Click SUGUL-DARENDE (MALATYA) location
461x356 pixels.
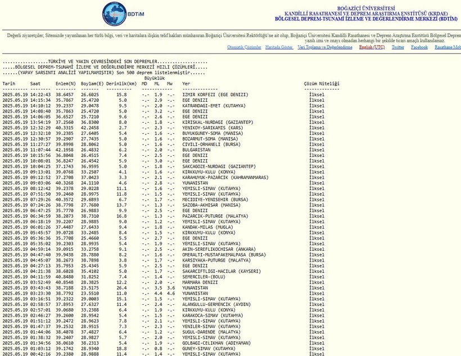[211, 332]
